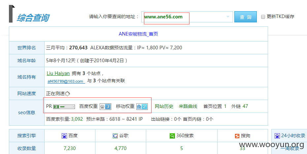Expand the address input dropdown arrow
The image size is (307, 154).
[x=228, y=16]
